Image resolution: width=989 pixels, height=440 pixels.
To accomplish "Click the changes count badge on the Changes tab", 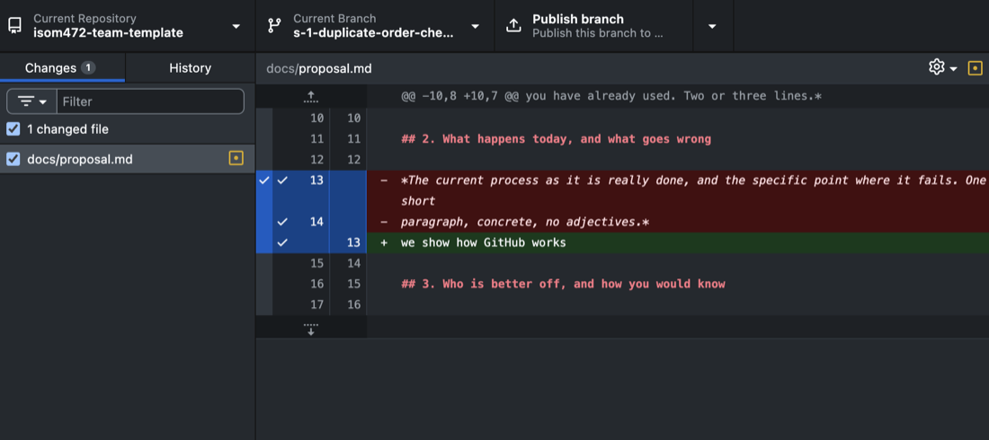I will [x=88, y=68].
